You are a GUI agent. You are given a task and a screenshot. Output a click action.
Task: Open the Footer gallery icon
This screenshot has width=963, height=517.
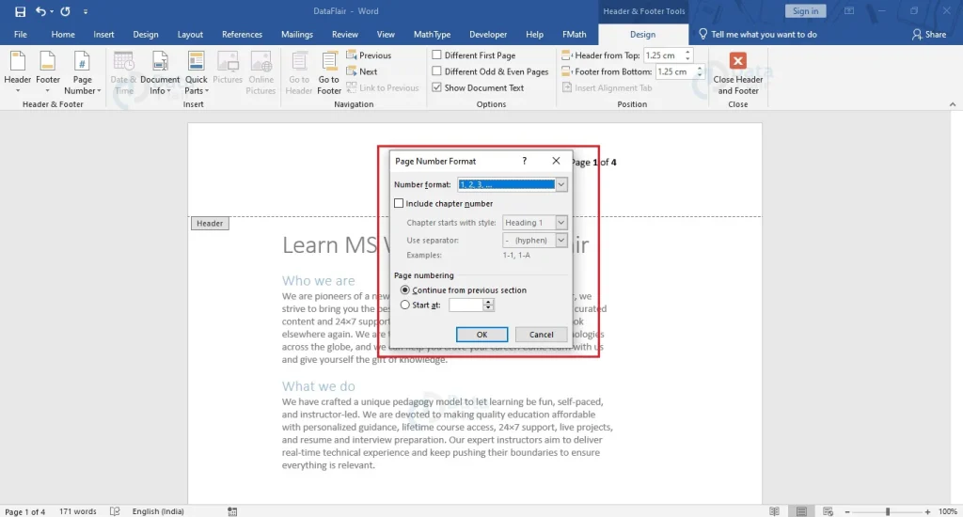click(48, 62)
